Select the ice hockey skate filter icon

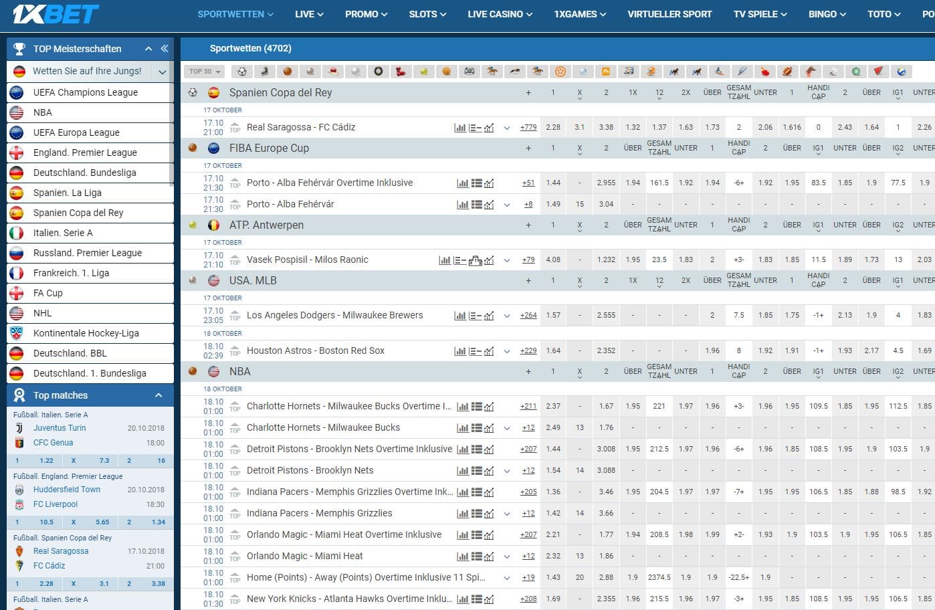(x=265, y=71)
